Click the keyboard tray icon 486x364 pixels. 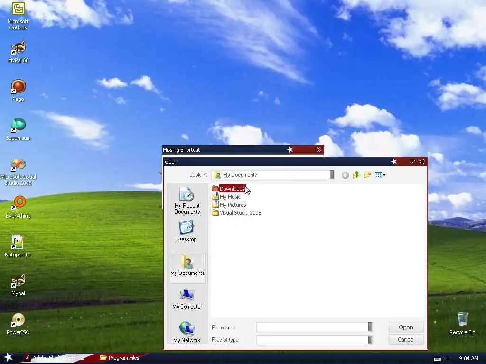pos(437,359)
